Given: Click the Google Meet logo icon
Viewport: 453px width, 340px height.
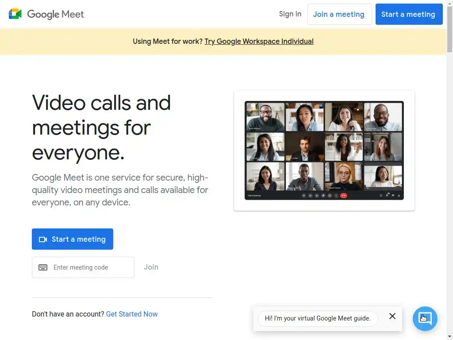Looking at the screenshot, I should tap(15, 14).
